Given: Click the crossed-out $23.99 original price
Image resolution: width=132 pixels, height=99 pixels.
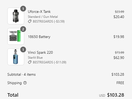Looking at the screenshot, I should (x=119, y=12).
